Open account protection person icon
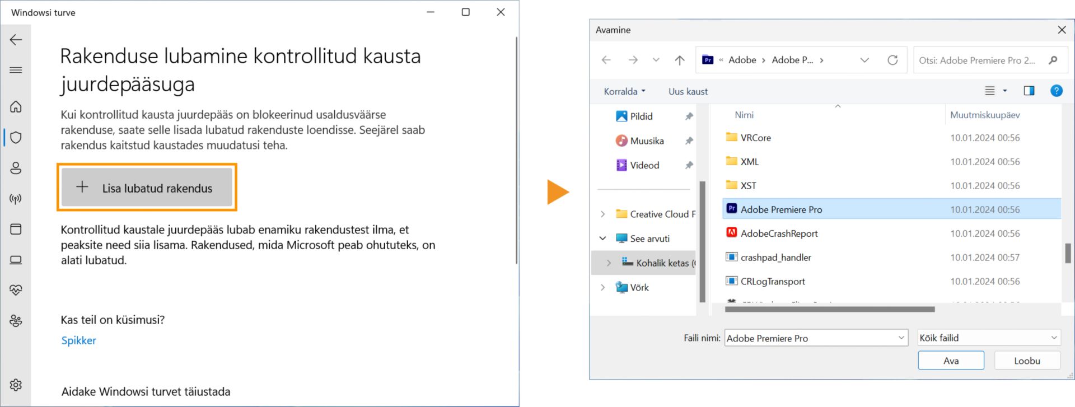1075x407 pixels. coord(16,168)
